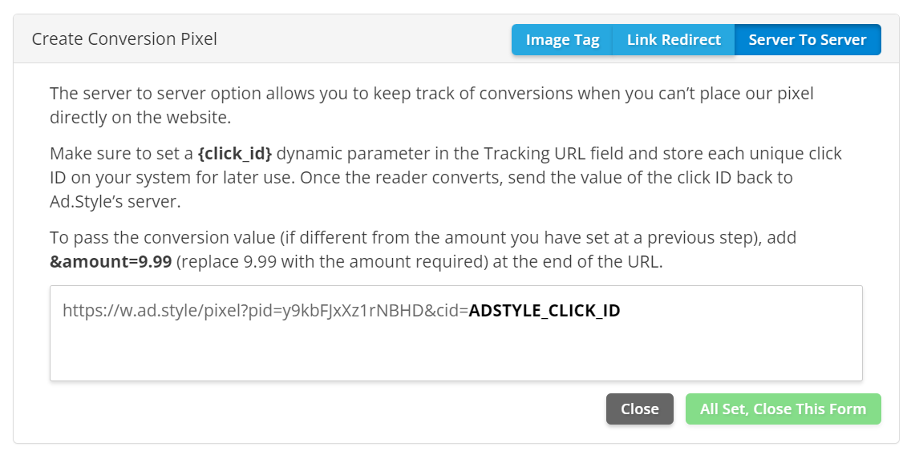Click the Create Conversion Pixel title

coord(124,38)
